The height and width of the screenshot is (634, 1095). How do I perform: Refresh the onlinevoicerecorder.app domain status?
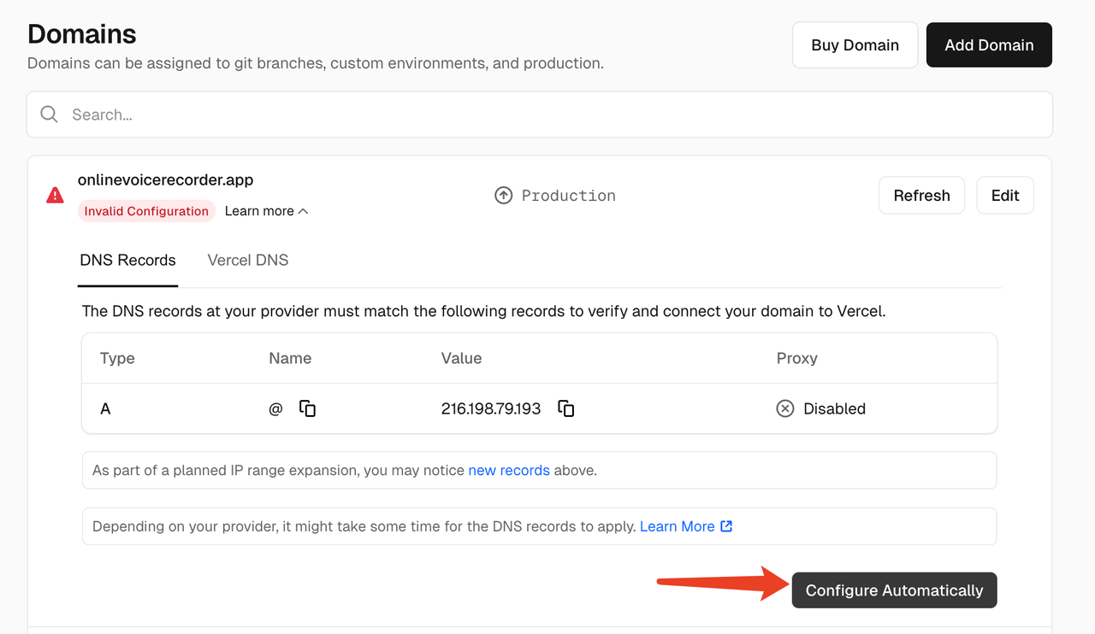tap(921, 196)
